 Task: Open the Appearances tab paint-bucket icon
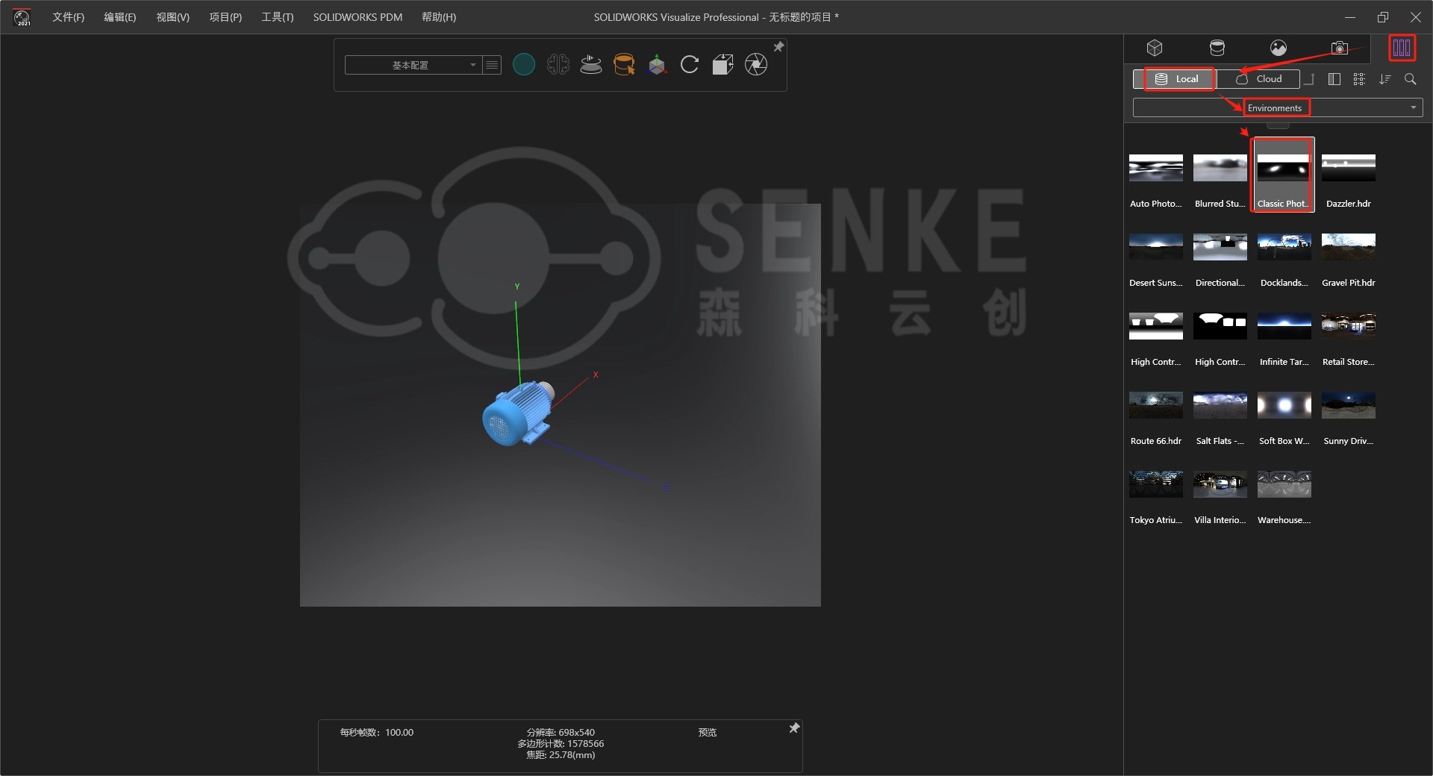(x=1217, y=48)
